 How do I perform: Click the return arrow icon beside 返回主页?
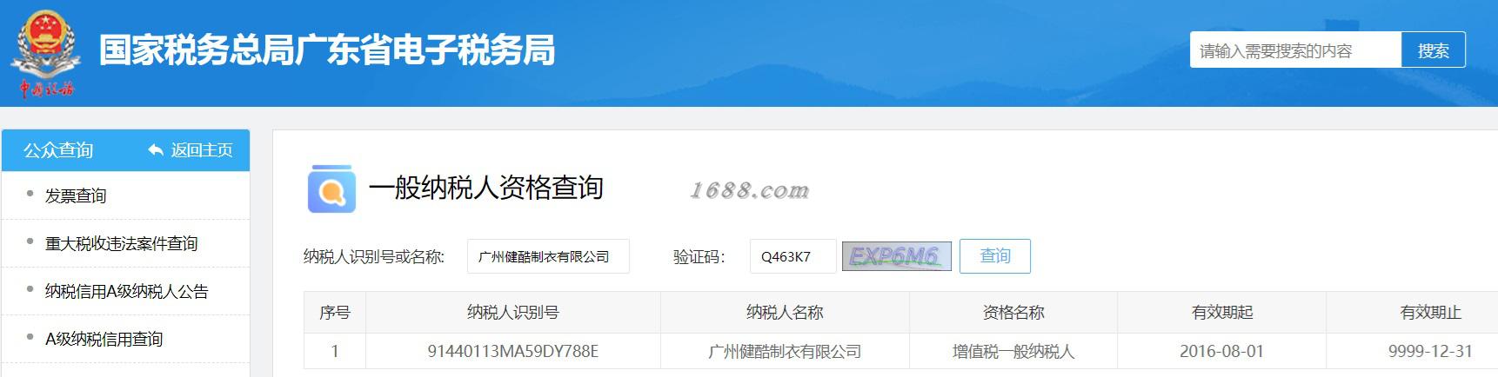pos(156,150)
